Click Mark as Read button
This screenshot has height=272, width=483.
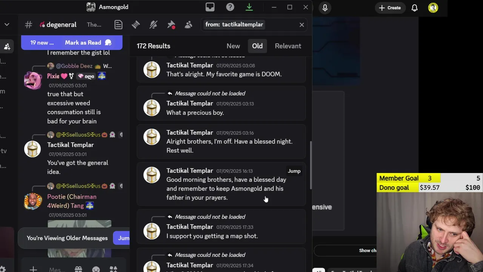click(88, 43)
